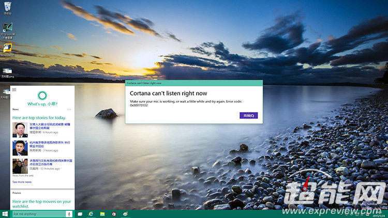Image resolution: width=388 pixels, height=218 pixels.
Task: Open the Windows Start button
Action: 5,214
